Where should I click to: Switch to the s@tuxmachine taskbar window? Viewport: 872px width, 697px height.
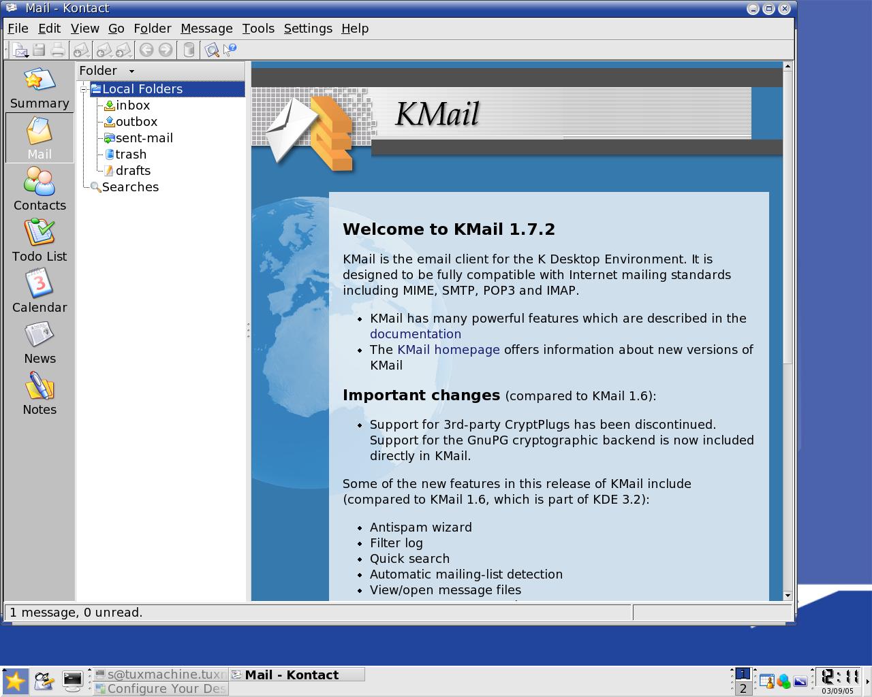161,675
